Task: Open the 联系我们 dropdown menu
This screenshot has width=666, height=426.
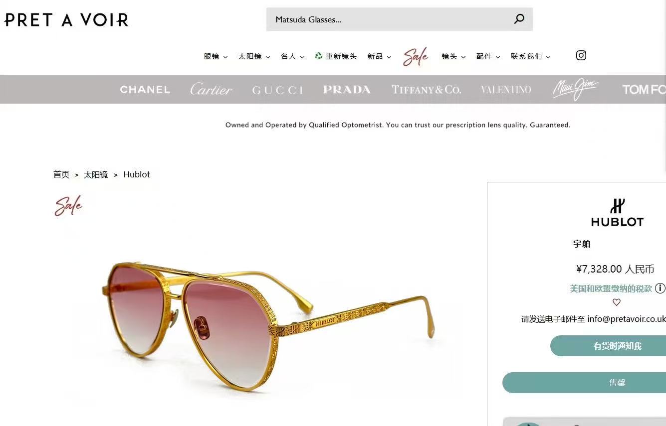Action: point(530,57)
